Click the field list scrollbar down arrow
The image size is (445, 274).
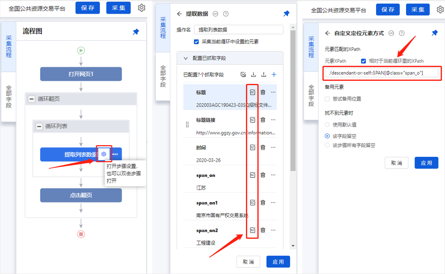click(293, 246)
